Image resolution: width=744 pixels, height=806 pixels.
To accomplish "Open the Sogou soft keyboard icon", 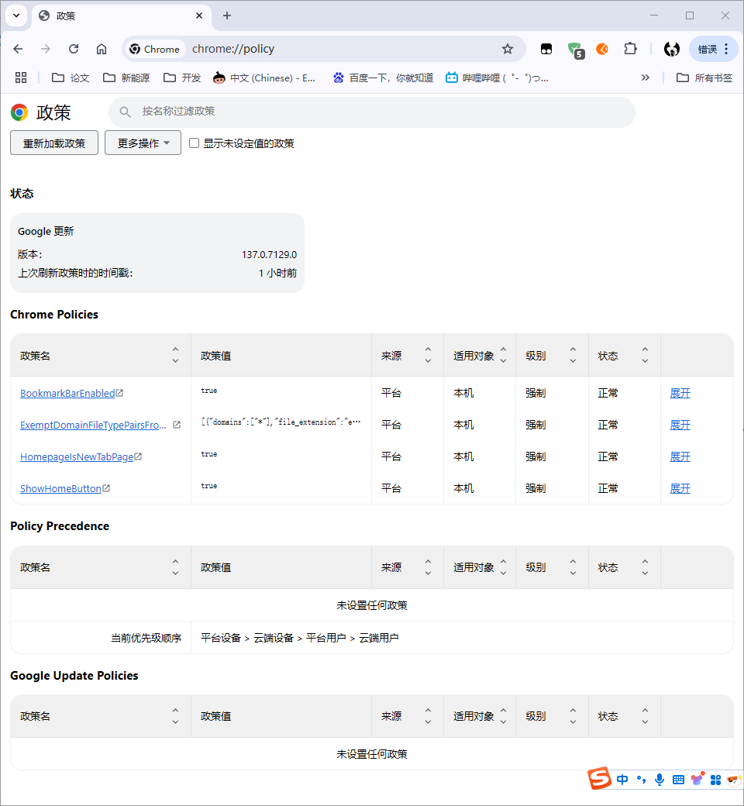I will pyautogui.click(x=678, y=780).
